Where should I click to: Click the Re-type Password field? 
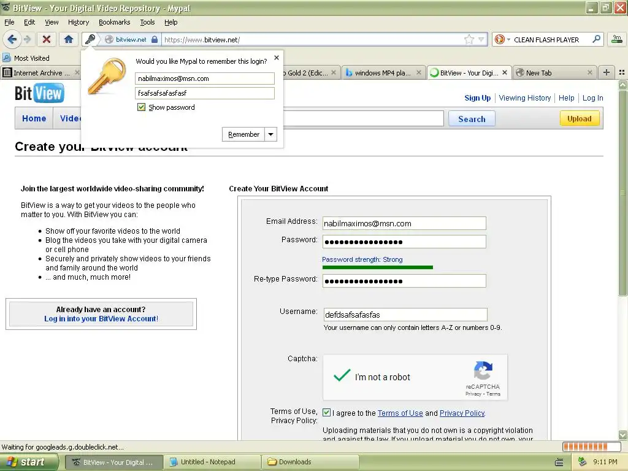[x=404, y=281]
